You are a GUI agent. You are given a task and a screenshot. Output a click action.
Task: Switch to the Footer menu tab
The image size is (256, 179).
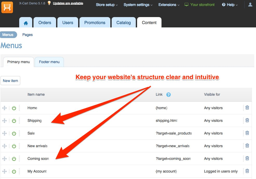coord(49,62)
